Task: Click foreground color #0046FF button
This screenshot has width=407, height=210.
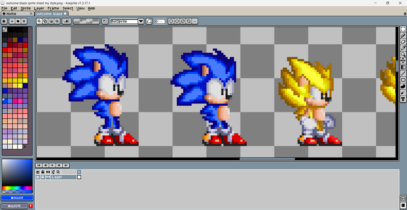Action: pyautogui.click(x=17, y=198)
